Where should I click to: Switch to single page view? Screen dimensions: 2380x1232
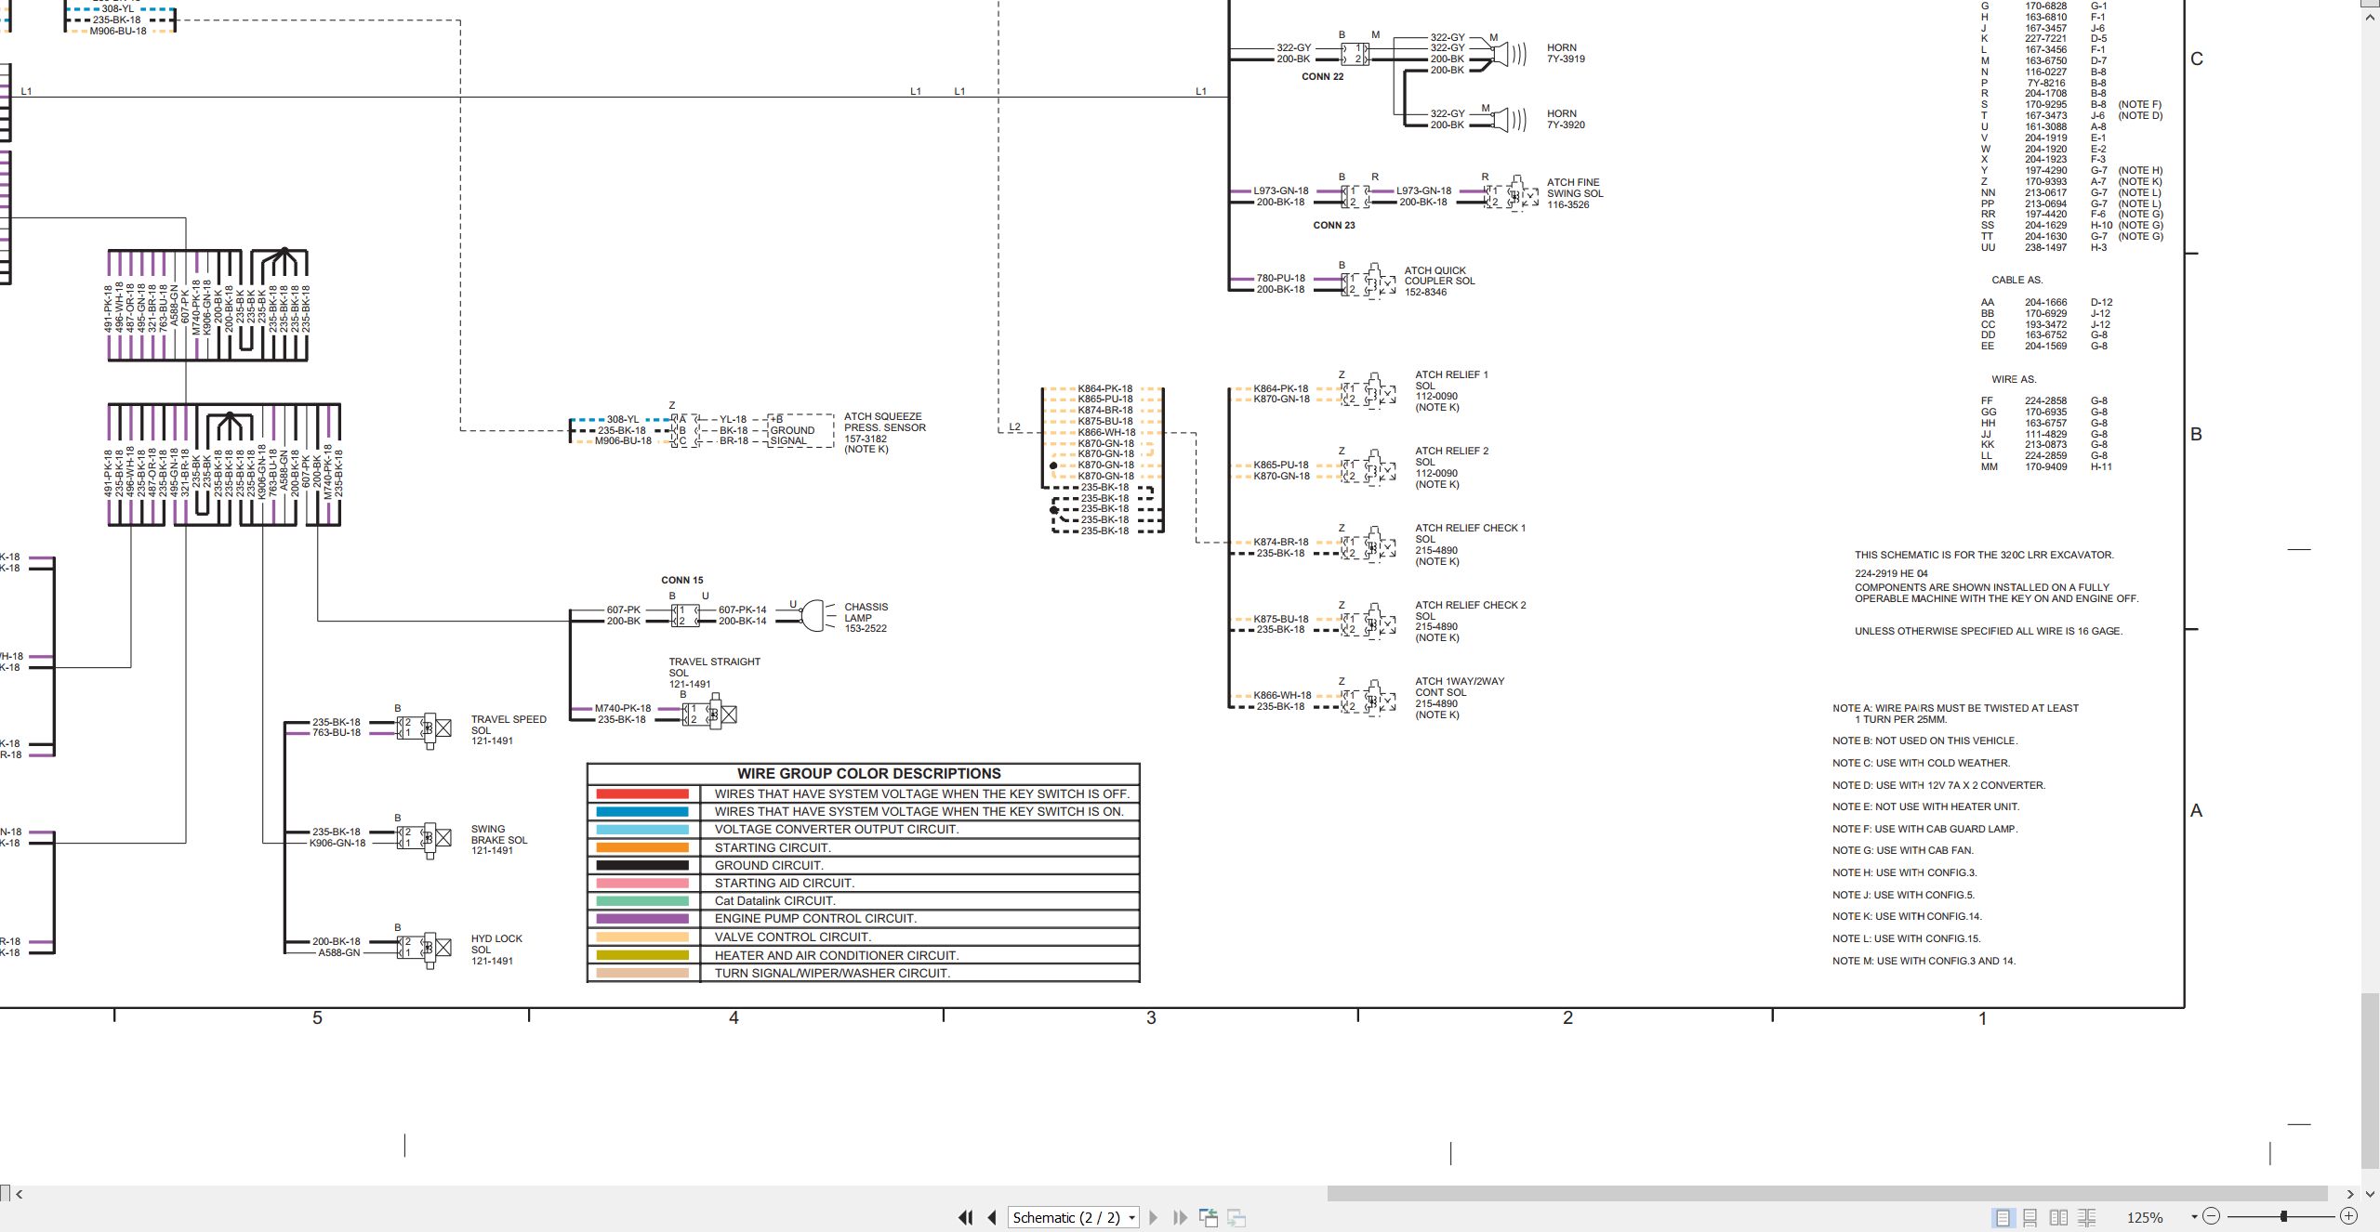click(2003, 1217)
